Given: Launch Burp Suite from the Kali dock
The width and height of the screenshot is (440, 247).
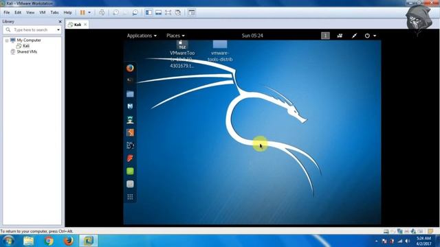Looking at the screenshot, I should [130, 132].
